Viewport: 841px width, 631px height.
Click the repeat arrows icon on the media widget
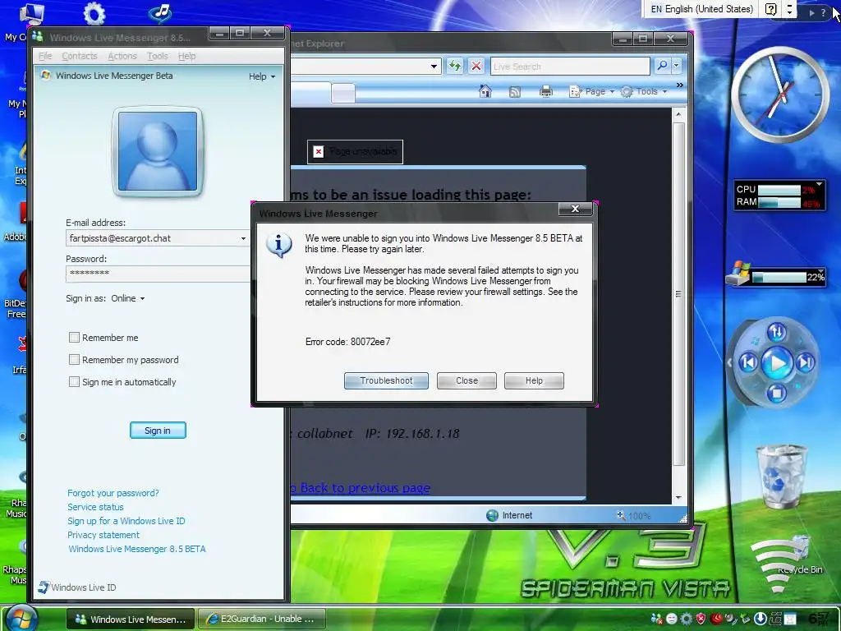click(777, 332)
